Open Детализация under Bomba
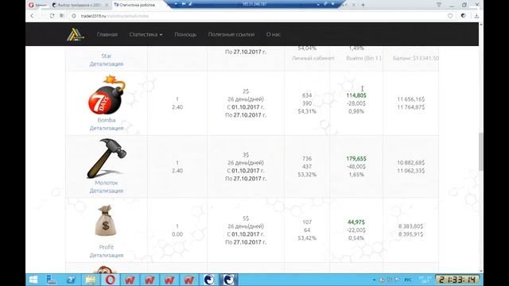This screenshot has width=509, height=286. click(x=107, y=128)
